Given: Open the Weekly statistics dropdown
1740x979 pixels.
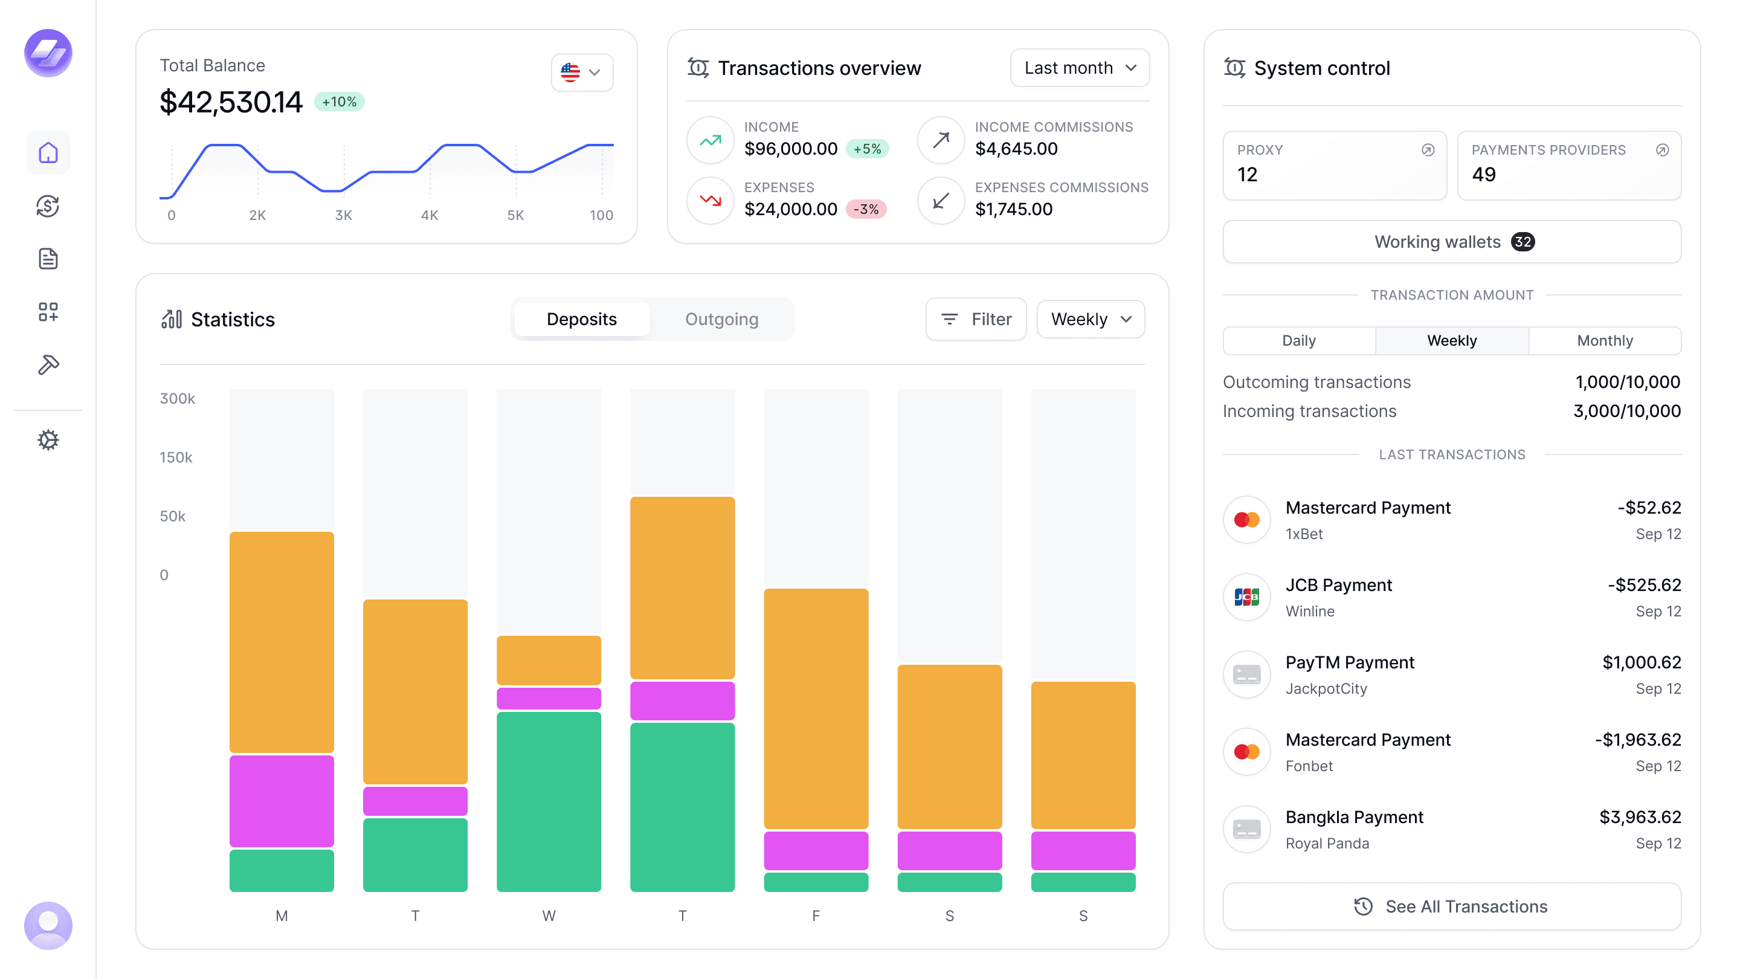Looking at the screenshot, I should pyautogui.click(x=1090, y=319).
